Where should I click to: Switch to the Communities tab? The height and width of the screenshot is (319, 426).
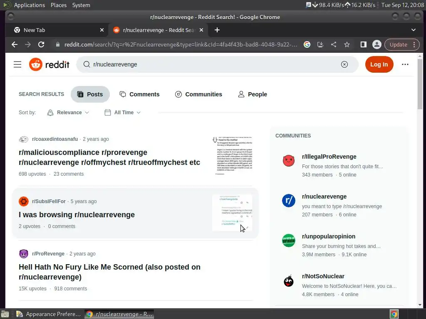point(198,94)
